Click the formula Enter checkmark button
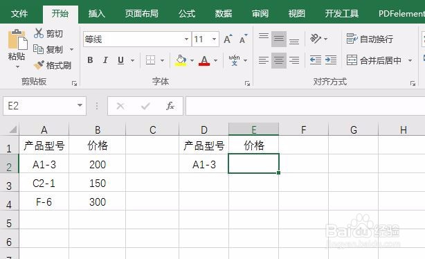The width and height of the screenshot is (425, 259). click(145, 106)
